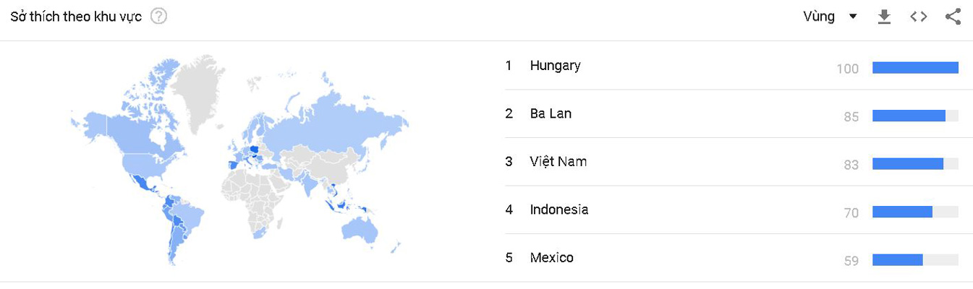This screenshot has width=973, height=289.
Task: Select Ba Lan in the list
Action: (550, 113)
